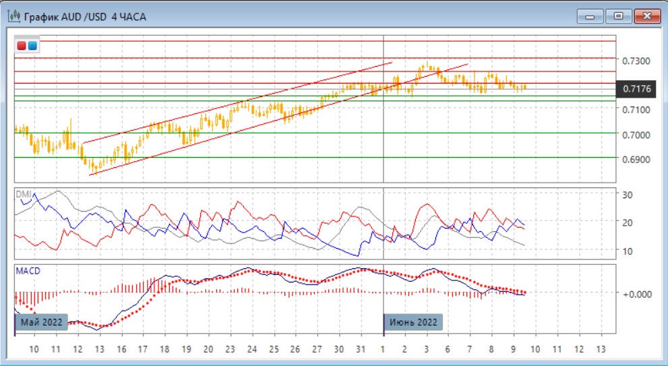668x366 pixels.
Task: Click the window title График AUD/USD 4 ЧАСА
Action: [x=85, y=16]
